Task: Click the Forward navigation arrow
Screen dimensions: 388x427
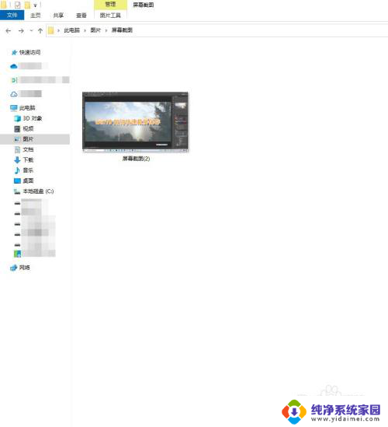Action: pos(21,31)
